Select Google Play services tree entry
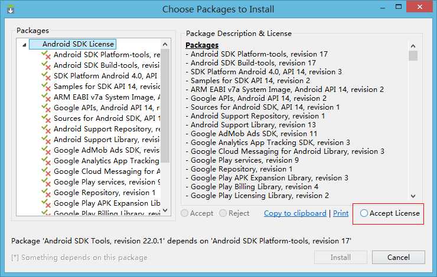Viewport: 437px width, 277px height. (107, 182)
